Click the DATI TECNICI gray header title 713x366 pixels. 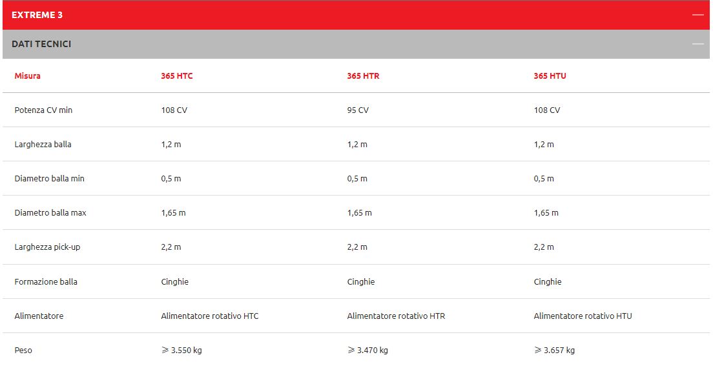click(x=41, y=44)
